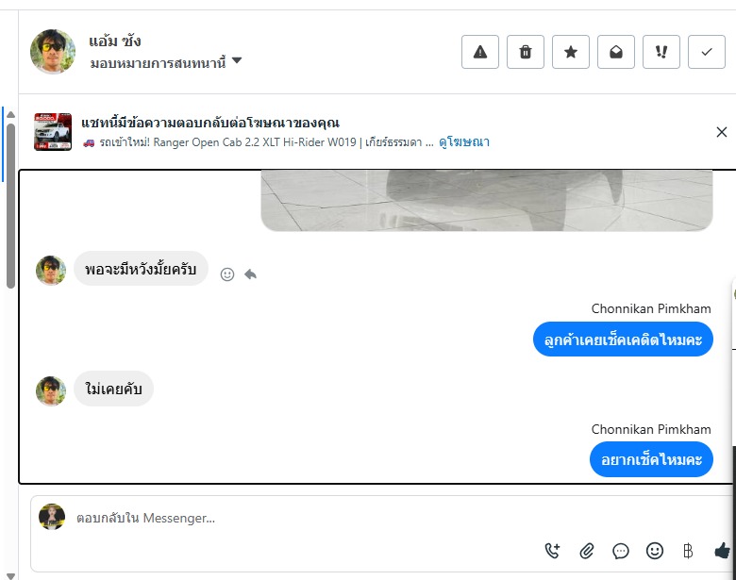
Task: Expand the 'มอบหมายการสนทนานี้' assignment dropdown
Action: (x=237, y=61)
